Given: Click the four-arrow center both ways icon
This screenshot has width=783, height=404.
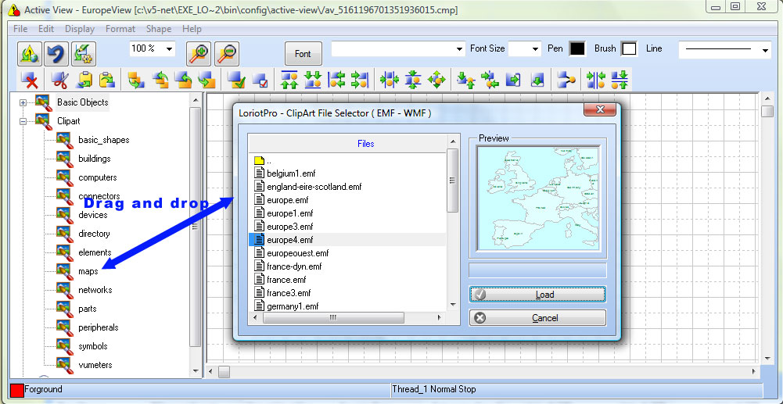Looking at the screenshot, I should pos(437,80).
